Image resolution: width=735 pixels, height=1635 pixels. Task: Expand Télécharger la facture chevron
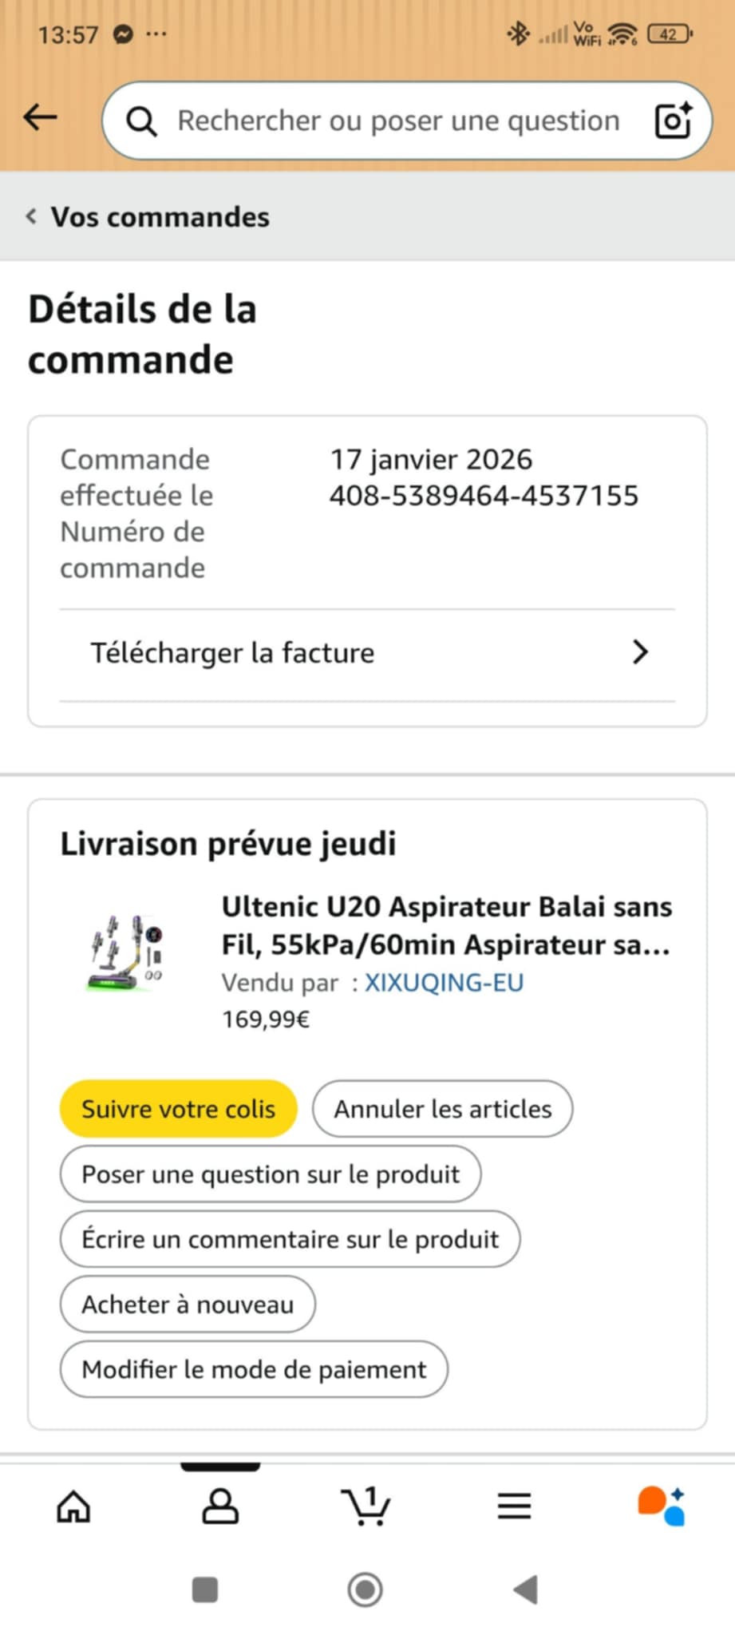[640, 652]
